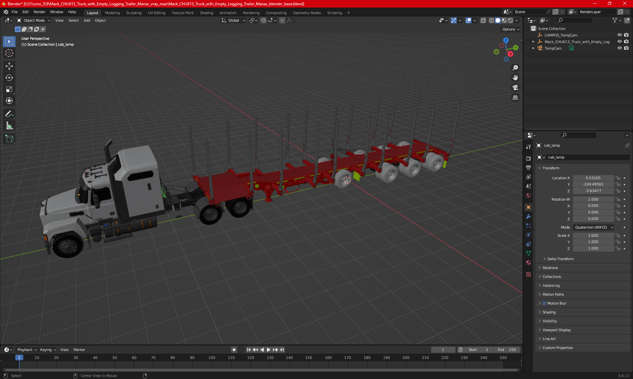The width and height of the screenshot is (633, 379).
Task: Toggle lock on Location X
Action: coord(618,178)
